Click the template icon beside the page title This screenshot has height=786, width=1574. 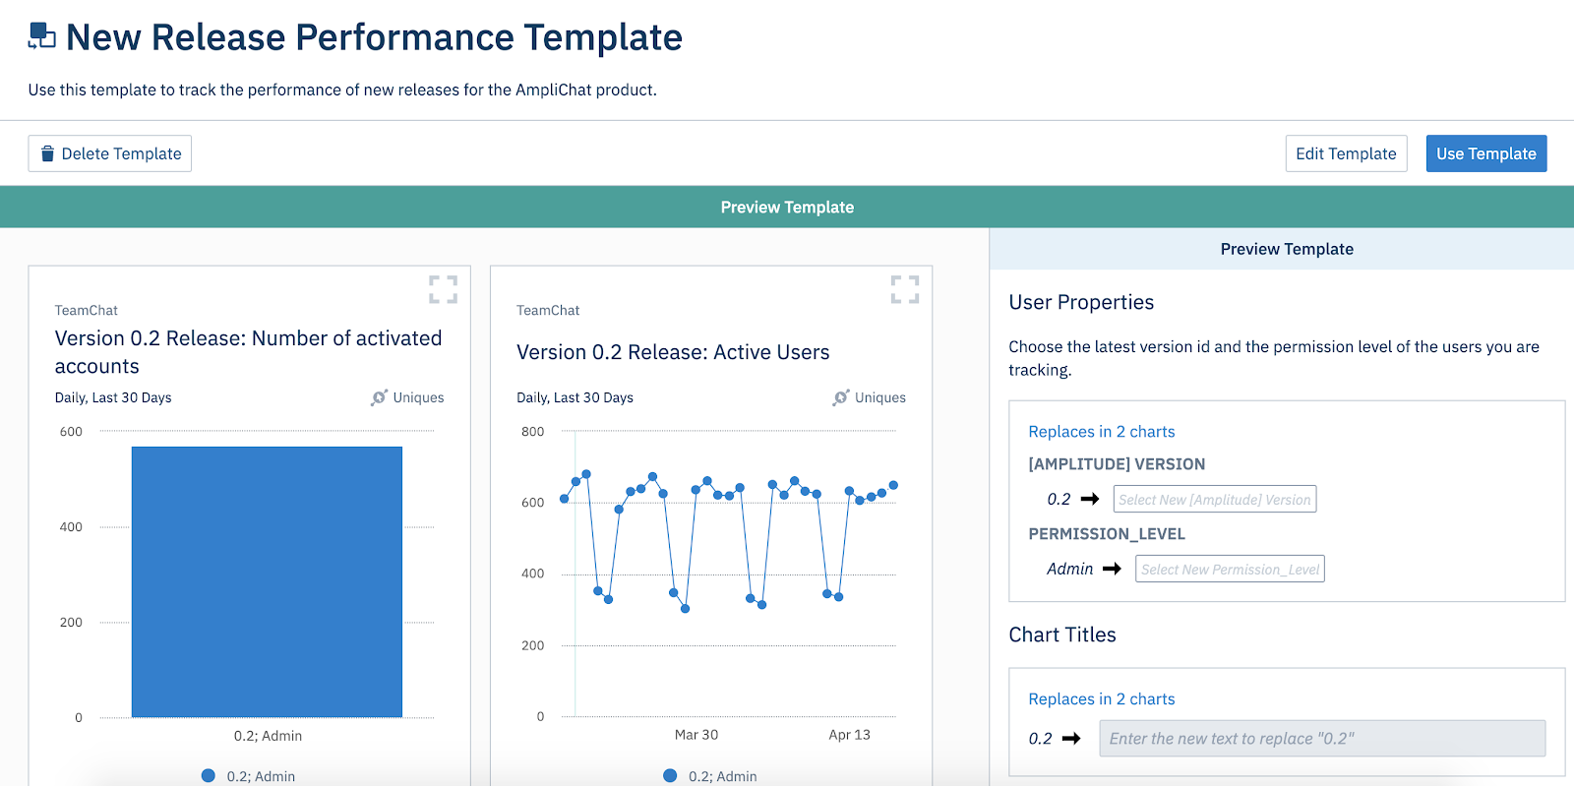pos(42,36)
